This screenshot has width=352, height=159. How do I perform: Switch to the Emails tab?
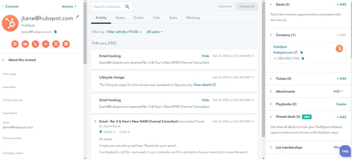tap(139, 18)
